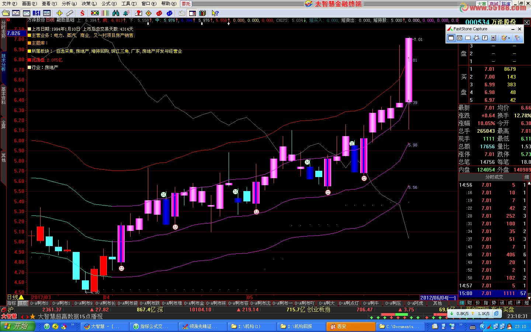Select the 0-A啊布金 indicator tab
This screenshot has height=332, width=531.
(194, 303)
